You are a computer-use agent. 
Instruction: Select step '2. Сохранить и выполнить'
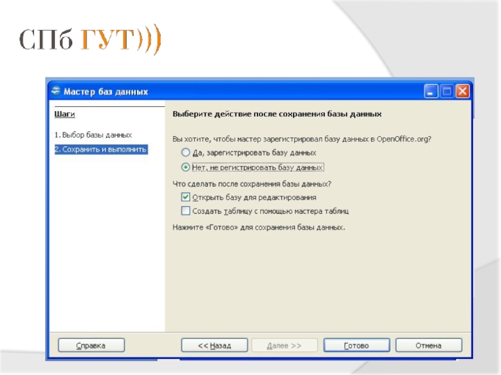click(x=101, y=149)
